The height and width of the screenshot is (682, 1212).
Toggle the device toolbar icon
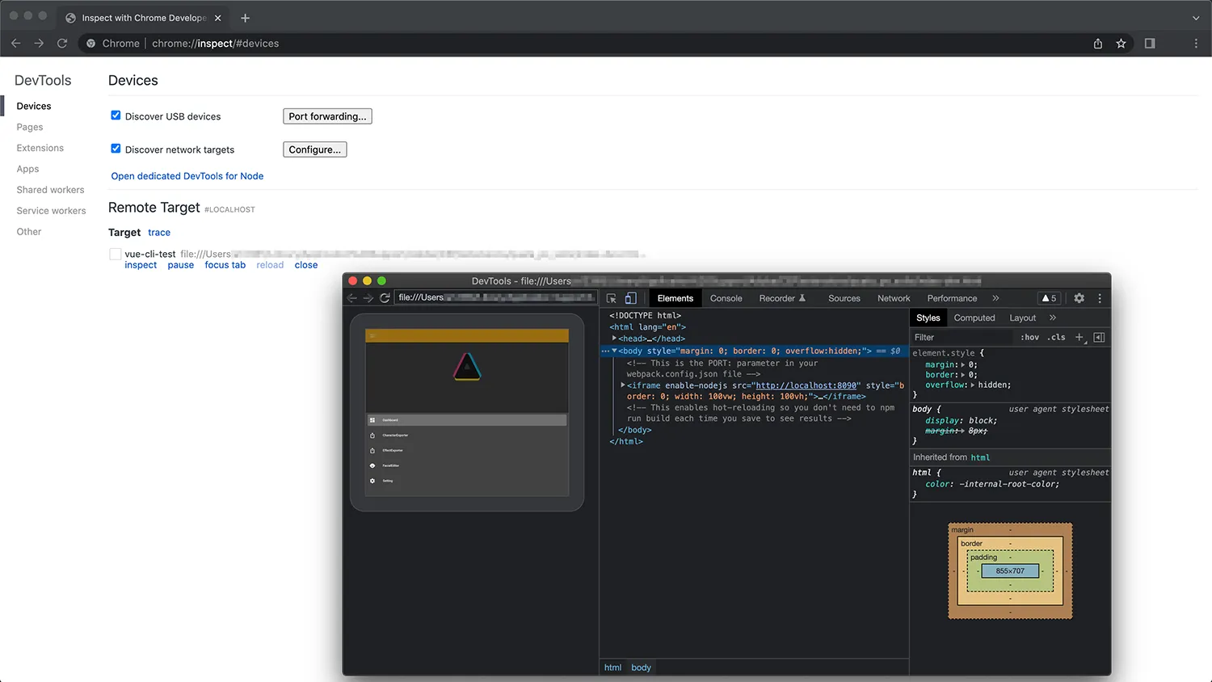coord(631,298)
